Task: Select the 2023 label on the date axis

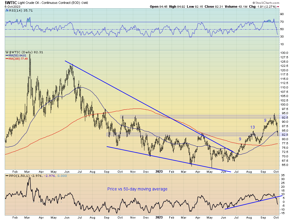Action: [x=159, y=172]
